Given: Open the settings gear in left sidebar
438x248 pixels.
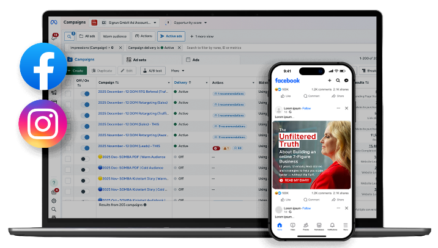Looking at the screenshot, I should [x=54, y=201].
